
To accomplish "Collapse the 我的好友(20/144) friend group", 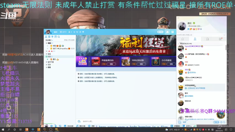I will pyautogui.click(x=179, y=43).
